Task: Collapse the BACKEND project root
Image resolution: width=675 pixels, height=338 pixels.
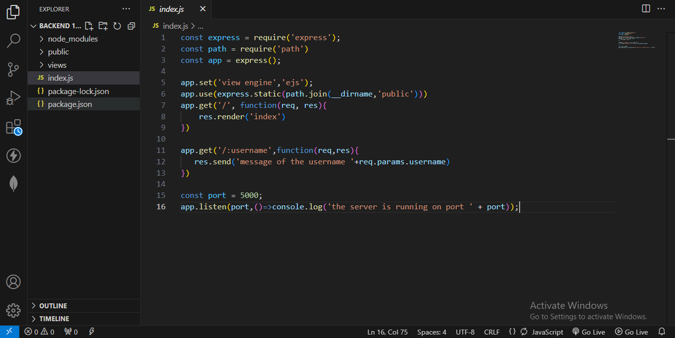Action: tap(56, 26)
